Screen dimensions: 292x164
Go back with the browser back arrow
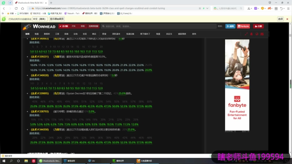click(4, 9)
